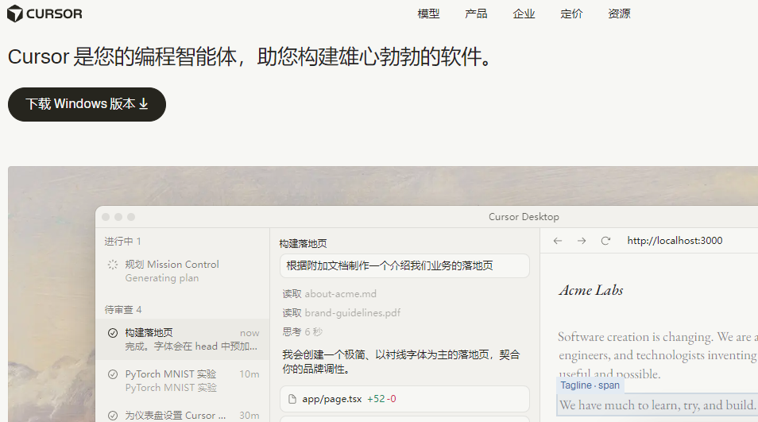The height and width of the screenshot is (422, 758).
Task: Click the spinner icon beside 规划 Mission Control
Action: [x=113, y=265]
